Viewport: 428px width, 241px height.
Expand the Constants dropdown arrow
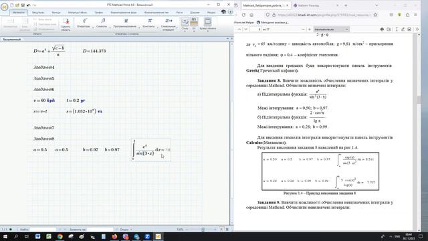(158, 27)
